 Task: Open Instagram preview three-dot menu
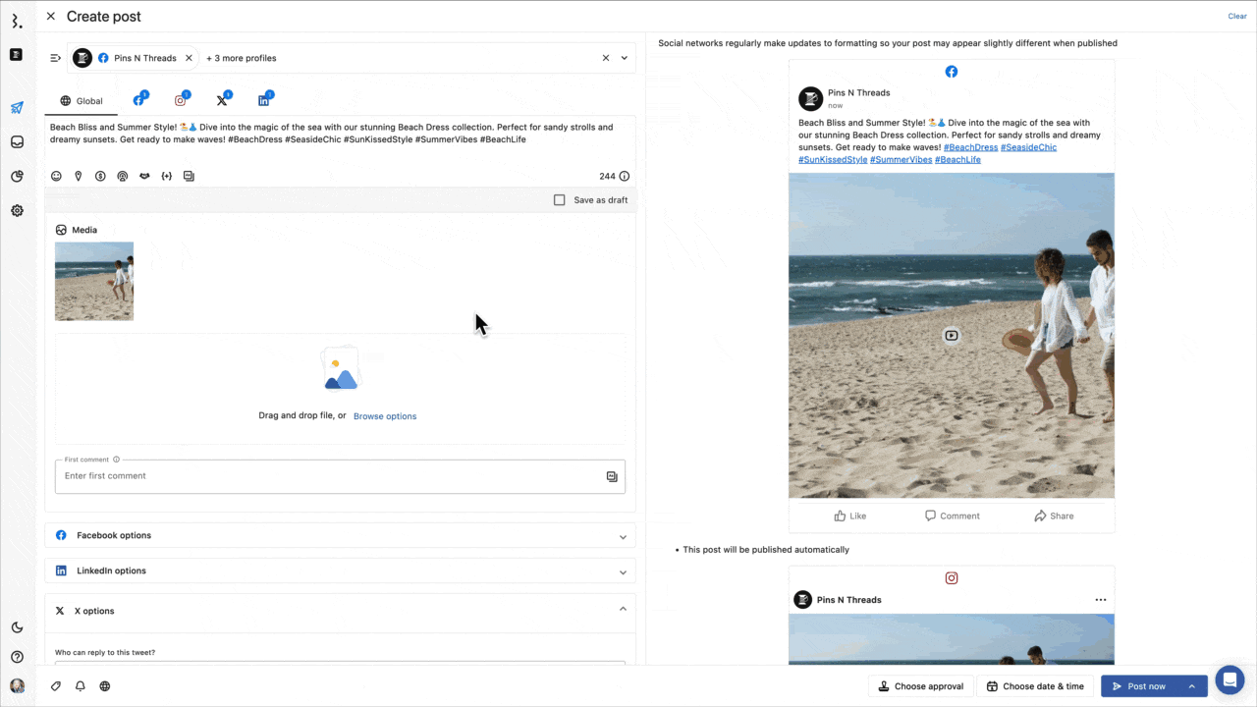(x=1101, y=600)
